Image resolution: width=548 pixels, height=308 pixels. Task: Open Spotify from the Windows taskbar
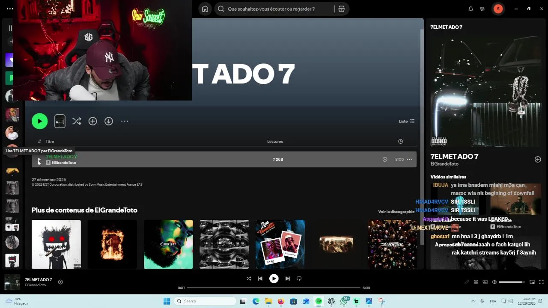pos(319,301)
